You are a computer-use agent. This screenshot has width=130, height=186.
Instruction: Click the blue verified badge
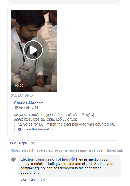pyautogui.click(x=73, y=159)
